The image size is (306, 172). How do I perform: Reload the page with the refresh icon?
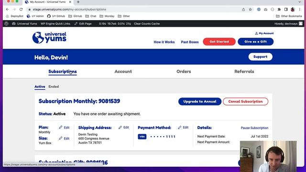(21, 10)
